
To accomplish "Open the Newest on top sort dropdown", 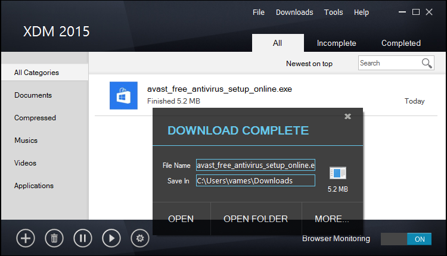I will tap(309, 64).
